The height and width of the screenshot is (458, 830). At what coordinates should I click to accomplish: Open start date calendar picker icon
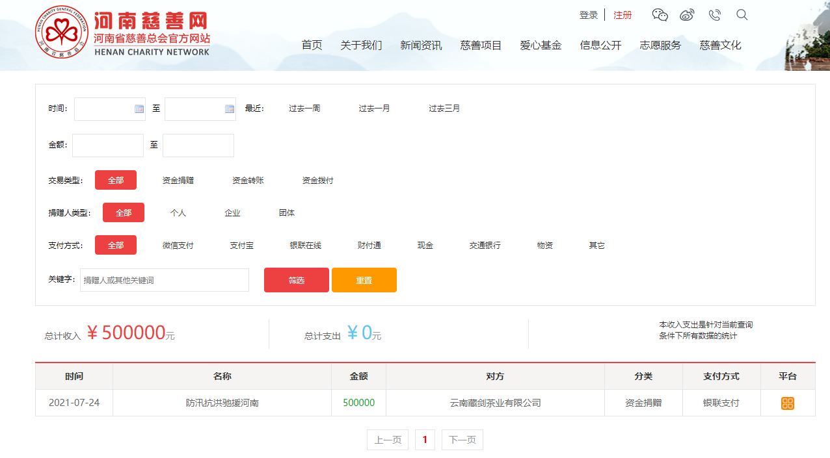pyautogui.click(x=139, y=109)
